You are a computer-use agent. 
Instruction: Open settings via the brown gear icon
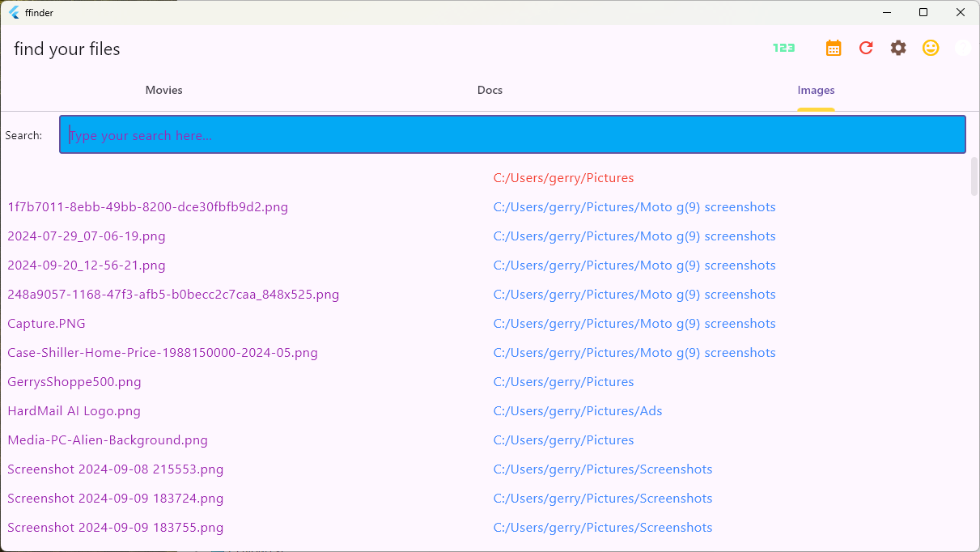[x=898, y=48]
